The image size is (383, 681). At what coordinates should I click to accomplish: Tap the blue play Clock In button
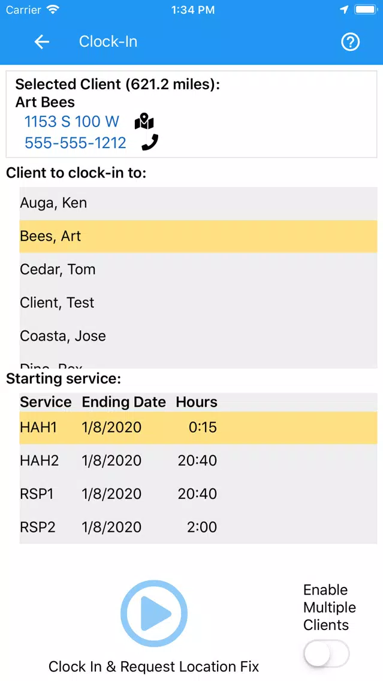click(153, 614)
